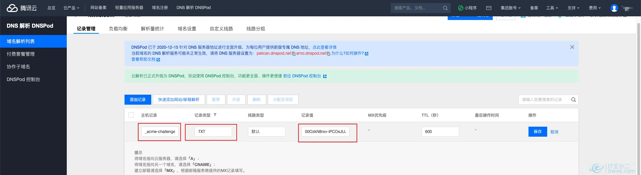Copy the arno.dnspod.net server address
Viewport: 641px width, 175px height.
pyautogui.click(x=328, y=54)
